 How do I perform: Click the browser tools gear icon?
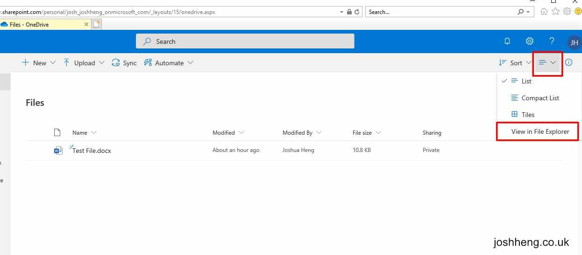point(567,12)
